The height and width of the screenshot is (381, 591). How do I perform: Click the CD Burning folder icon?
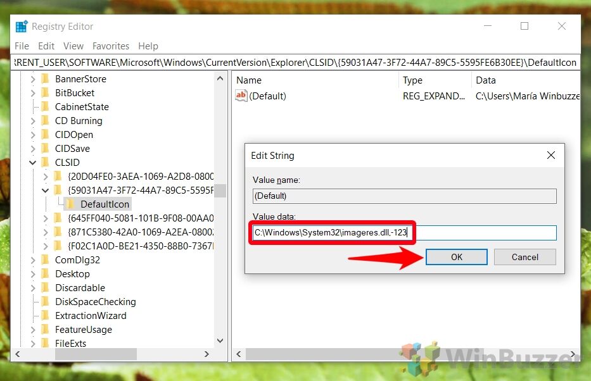coord(45,120)
